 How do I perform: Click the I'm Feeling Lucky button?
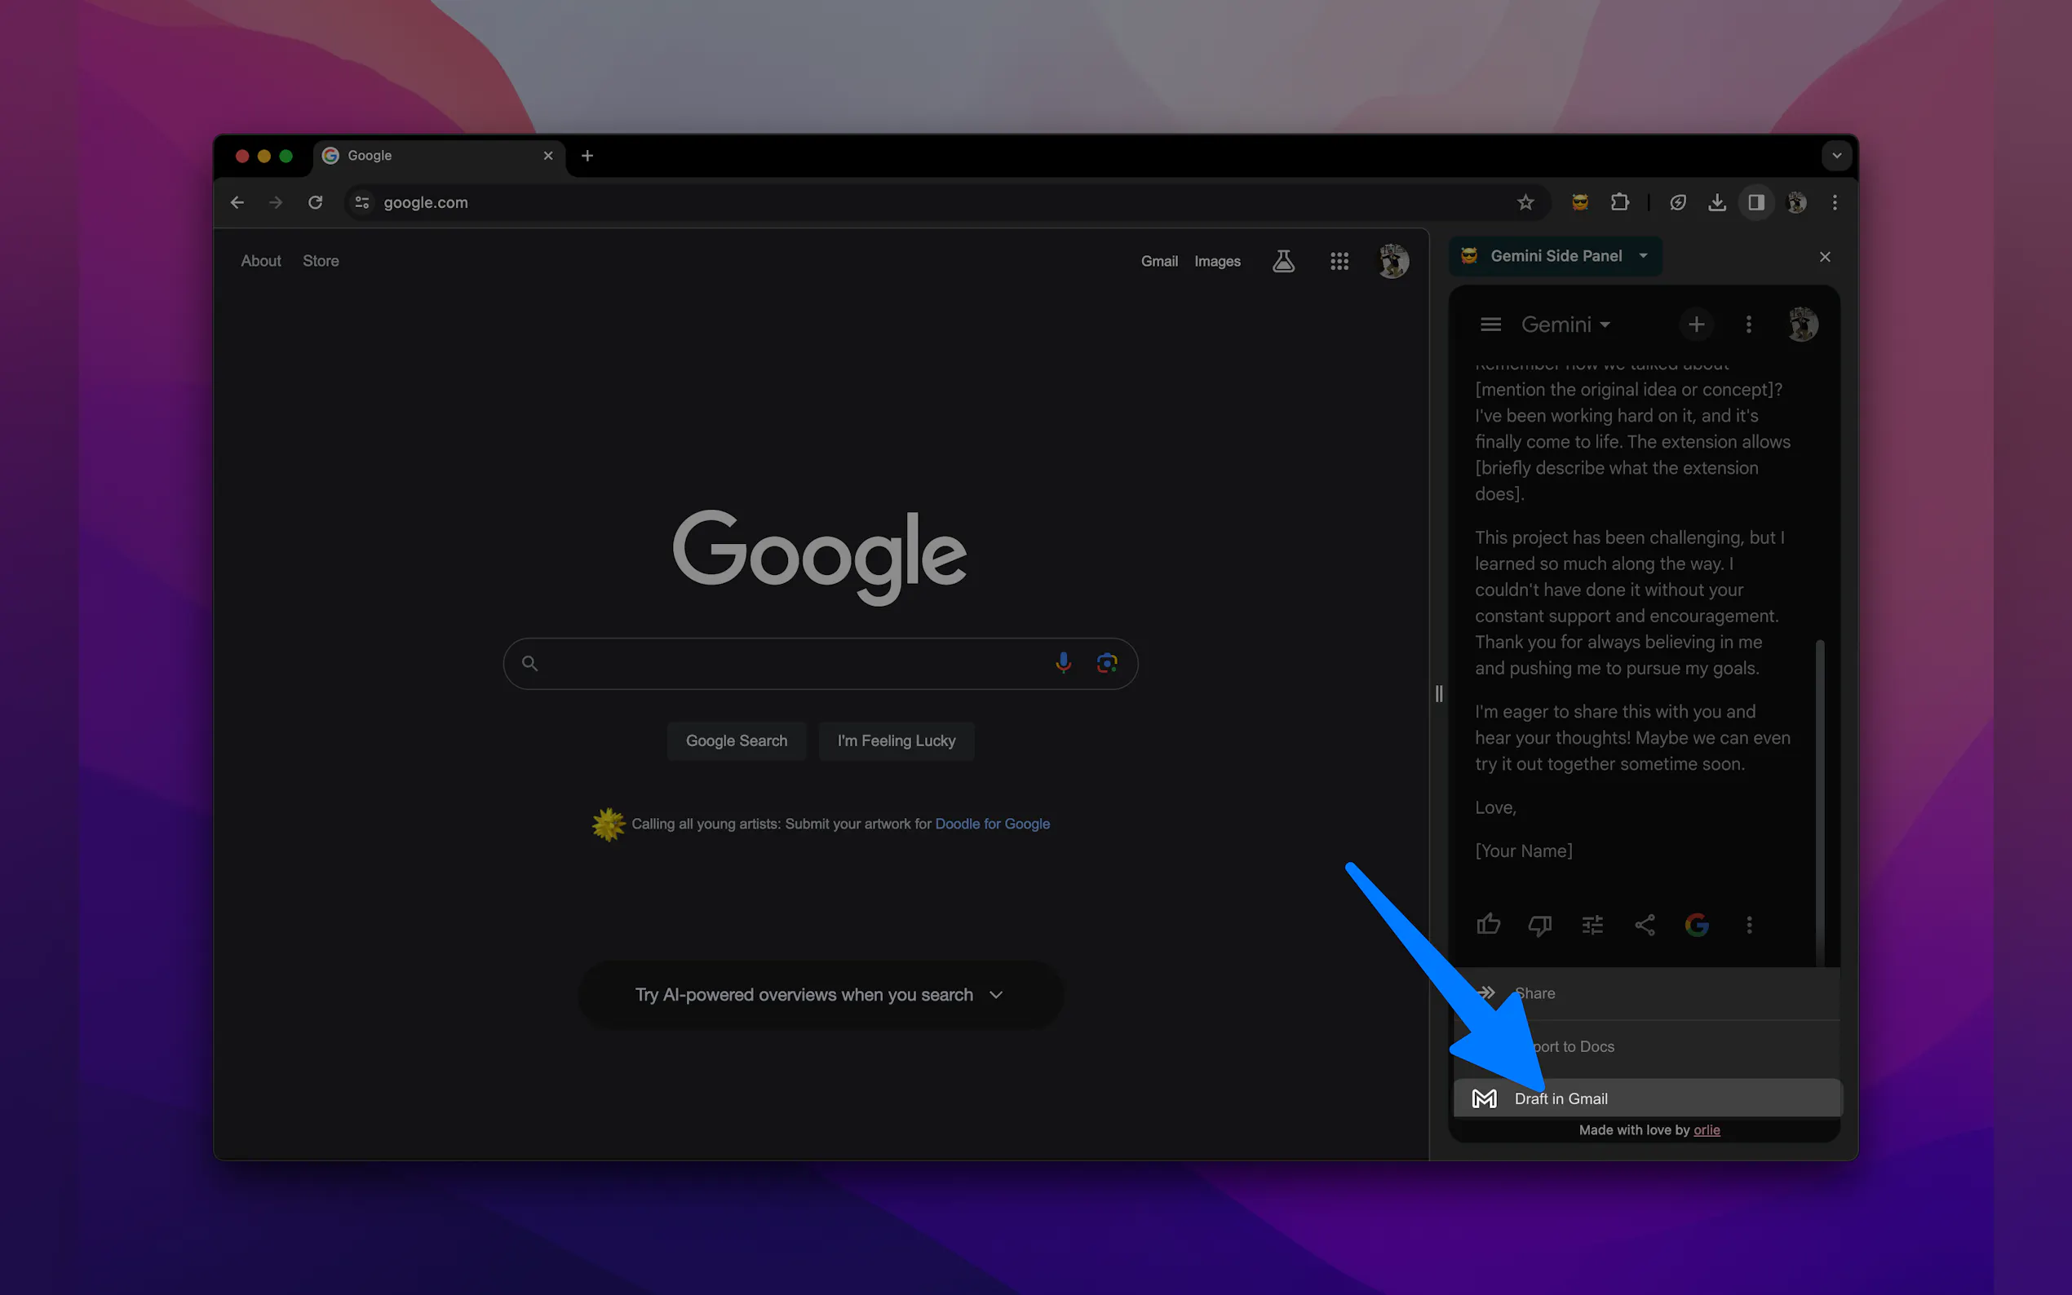[x=896, y=740]
